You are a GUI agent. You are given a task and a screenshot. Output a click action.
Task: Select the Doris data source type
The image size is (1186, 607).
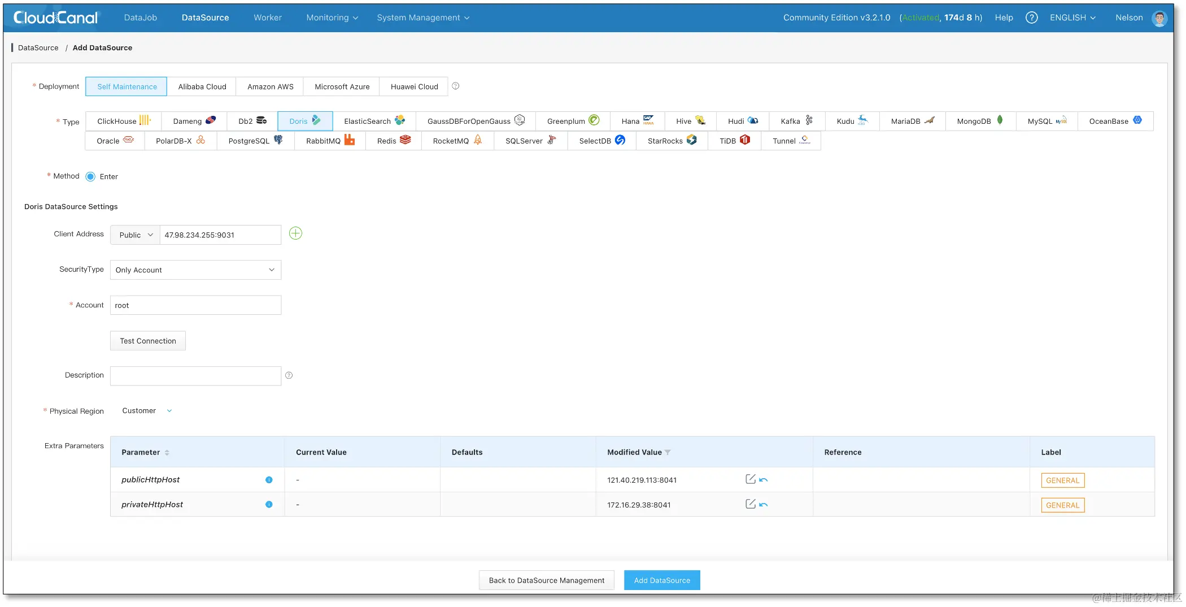click(x=305, y=121)
